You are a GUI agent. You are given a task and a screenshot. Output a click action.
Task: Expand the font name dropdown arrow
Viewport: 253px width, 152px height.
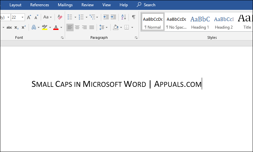[x=8, y=17]
